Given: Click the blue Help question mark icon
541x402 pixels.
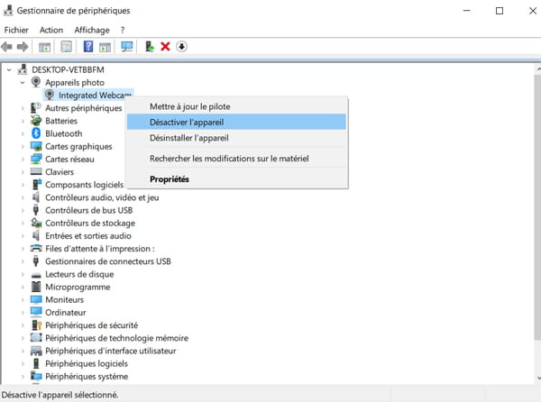Looking at the screenshot, I should click(x=88, y=47).
